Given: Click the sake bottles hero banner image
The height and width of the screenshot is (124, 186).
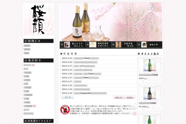Looking at the screenshot, I should [111, 22].
